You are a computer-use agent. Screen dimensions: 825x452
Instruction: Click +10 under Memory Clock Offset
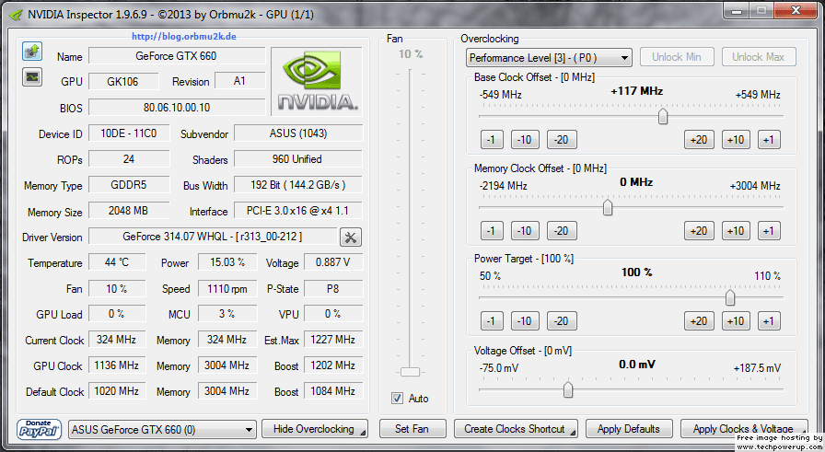tap(736, 231)
